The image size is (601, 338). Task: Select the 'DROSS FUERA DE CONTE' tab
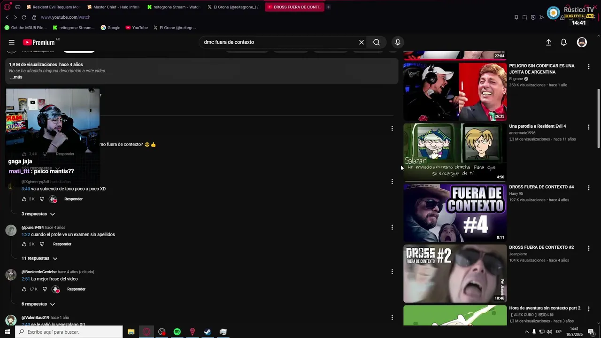click(x=294, y=7)
